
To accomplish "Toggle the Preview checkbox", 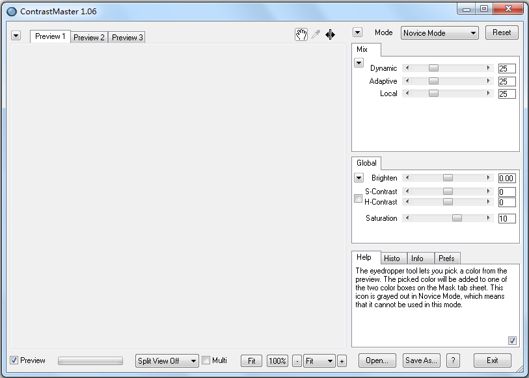I will (14, 360).
